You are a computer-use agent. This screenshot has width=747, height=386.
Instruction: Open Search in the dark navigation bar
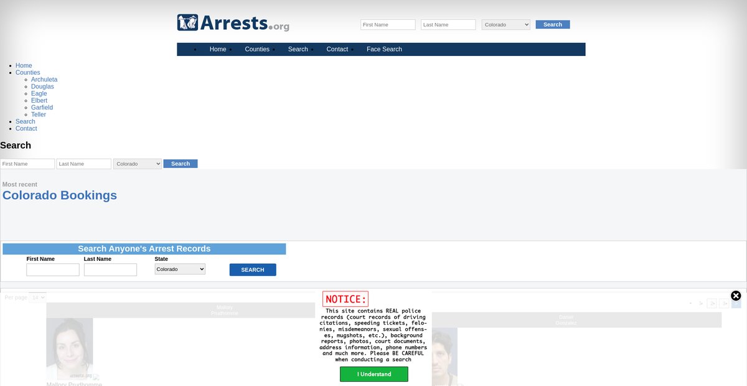[x=298, y=49]
